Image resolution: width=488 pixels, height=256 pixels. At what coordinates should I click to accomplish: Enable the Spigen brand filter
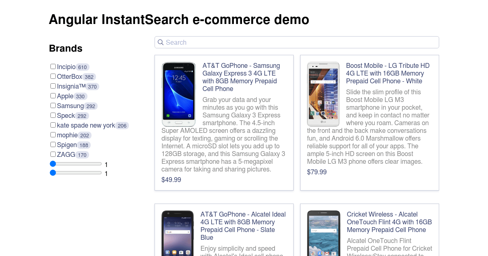53,145
